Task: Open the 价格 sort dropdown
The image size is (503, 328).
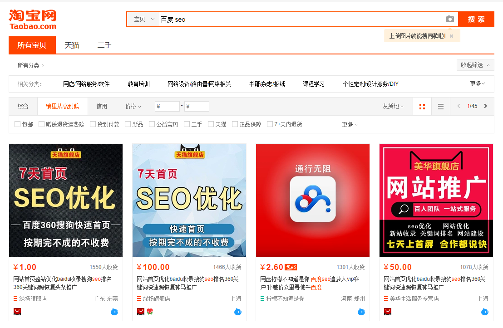Action: point(133,106)
